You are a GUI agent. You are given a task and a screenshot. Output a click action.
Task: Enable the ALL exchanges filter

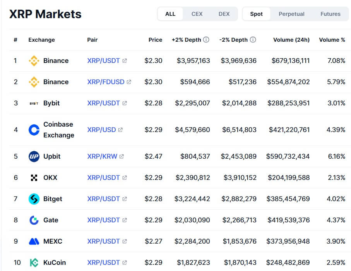[170, 14]
